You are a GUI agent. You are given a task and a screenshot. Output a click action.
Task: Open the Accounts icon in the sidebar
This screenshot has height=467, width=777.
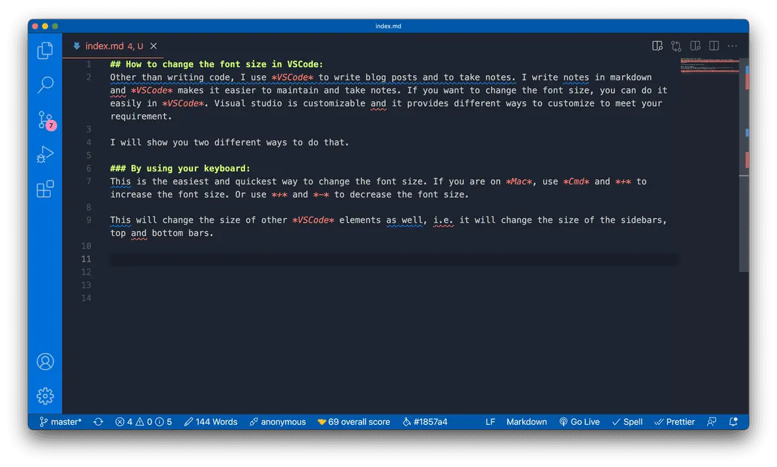[45, 361]
